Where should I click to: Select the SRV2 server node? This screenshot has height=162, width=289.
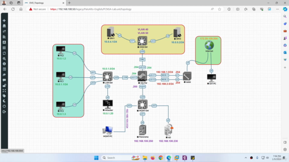click(177, 32)
